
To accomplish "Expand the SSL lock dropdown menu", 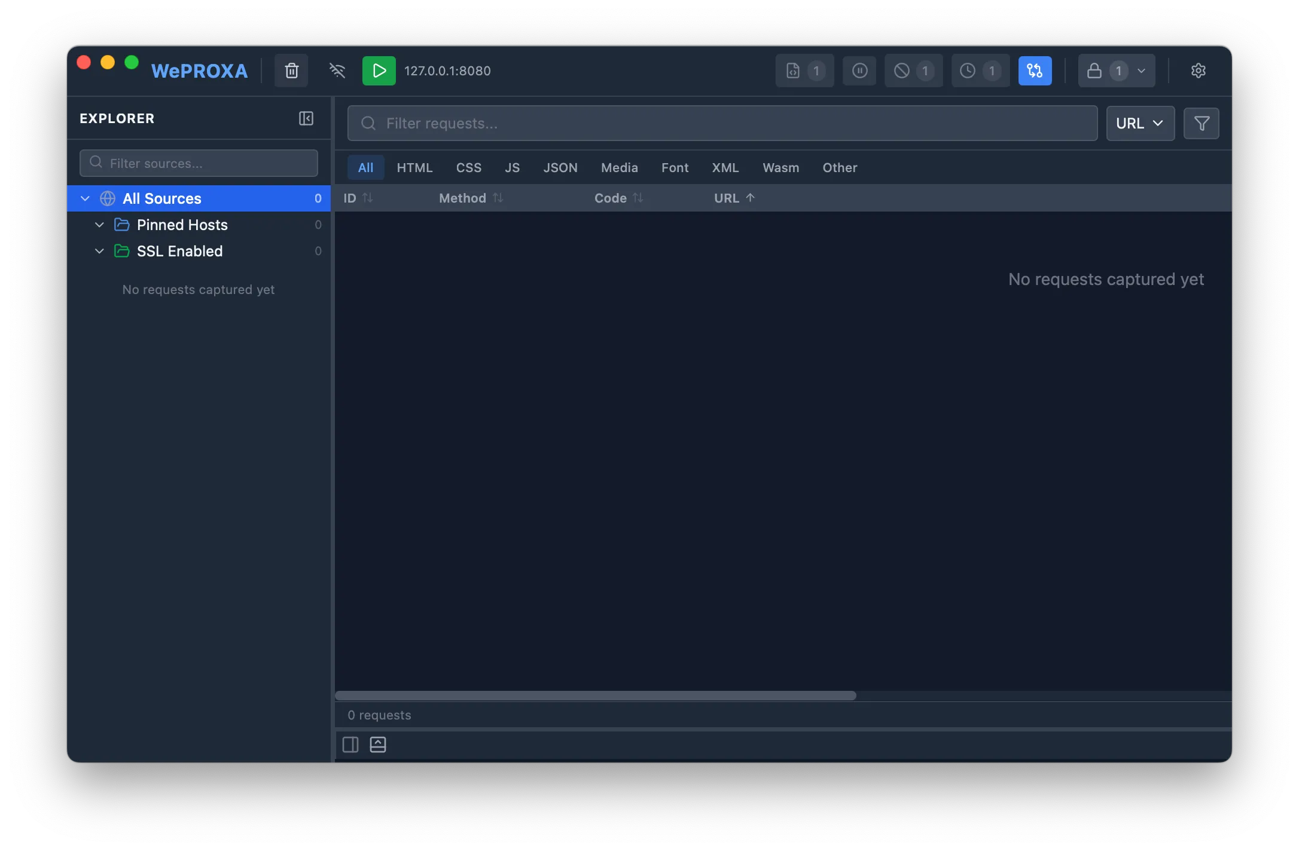I will 1141,71.
